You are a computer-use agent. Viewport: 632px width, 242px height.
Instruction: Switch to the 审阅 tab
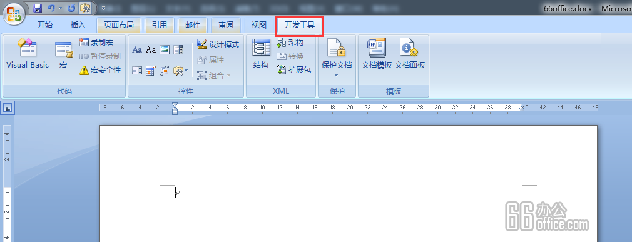226,25
